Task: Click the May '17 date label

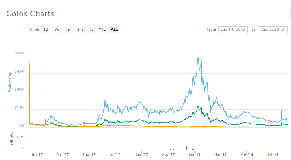Action: pyautogui.click(x=89, y=154)
